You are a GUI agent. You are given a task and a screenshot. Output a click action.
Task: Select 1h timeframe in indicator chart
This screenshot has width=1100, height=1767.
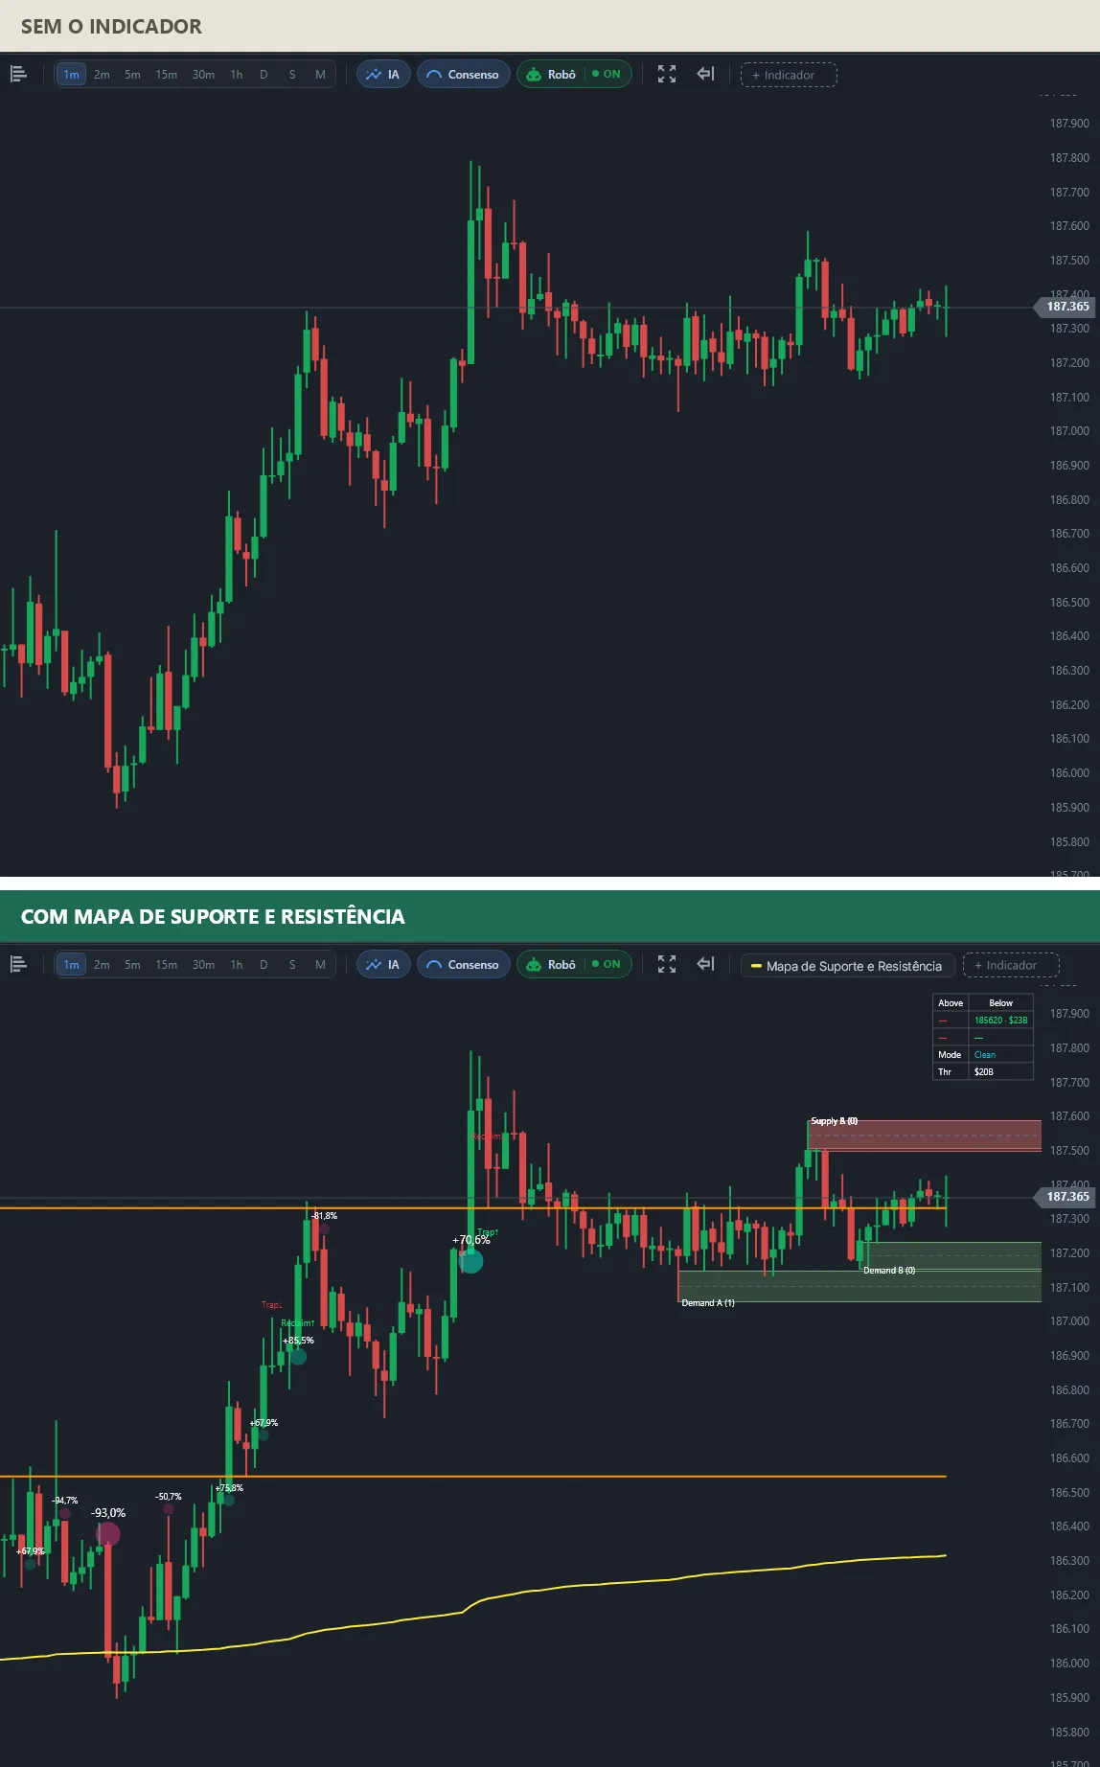point(237,964)
